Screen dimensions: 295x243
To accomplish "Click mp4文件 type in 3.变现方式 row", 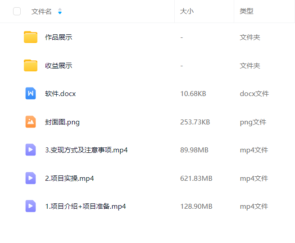I will (x=254, y=150).
